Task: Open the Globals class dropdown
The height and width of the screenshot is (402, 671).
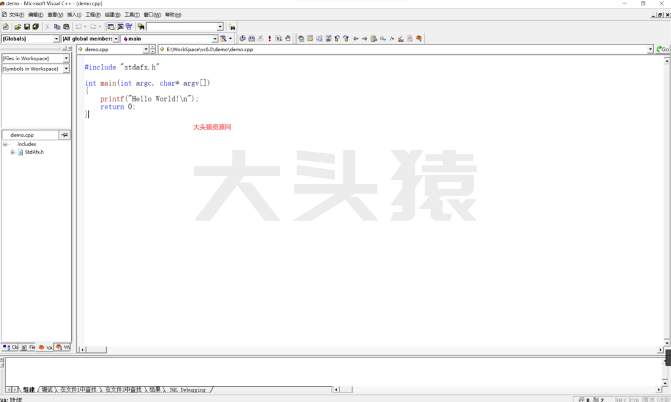Action: (56, 39)
